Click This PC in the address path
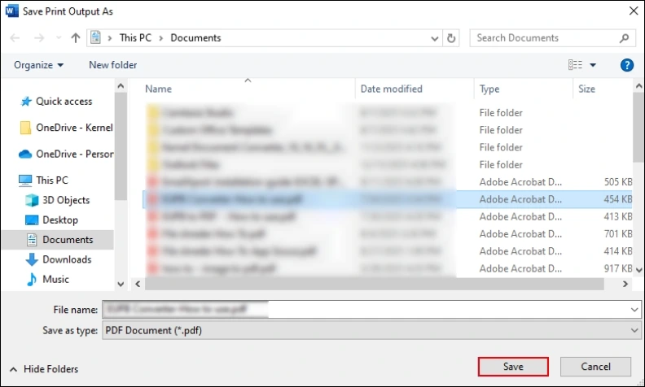The width and height of the screenshot is (645, 387). tap(135, 37)
